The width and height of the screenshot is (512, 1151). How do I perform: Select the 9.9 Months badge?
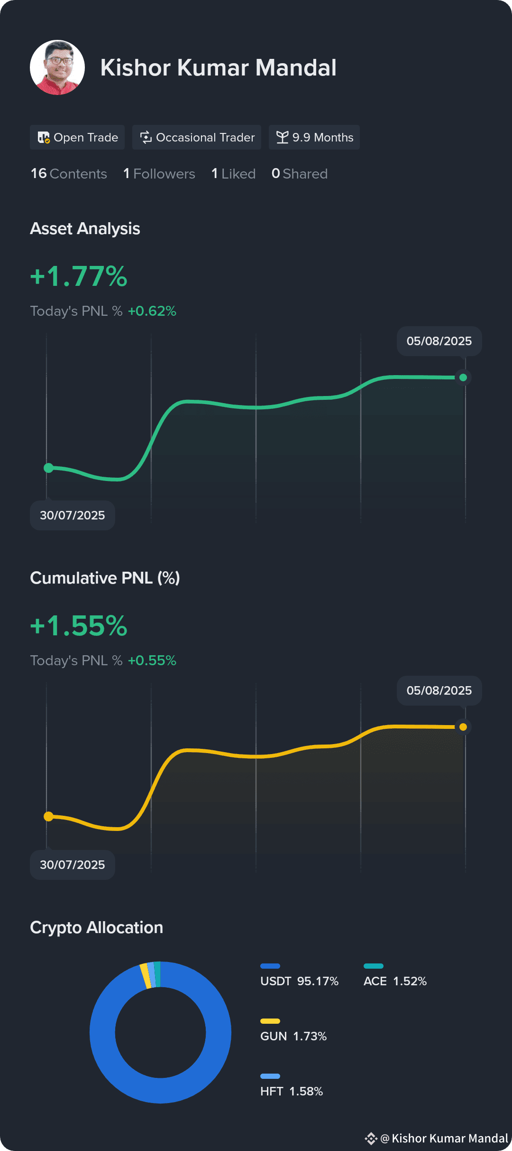coord(314,137)
